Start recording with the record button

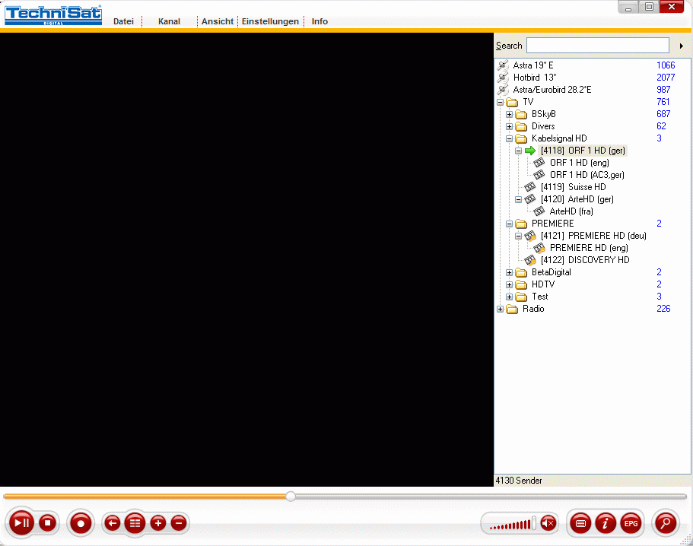(x=81, y=523)
